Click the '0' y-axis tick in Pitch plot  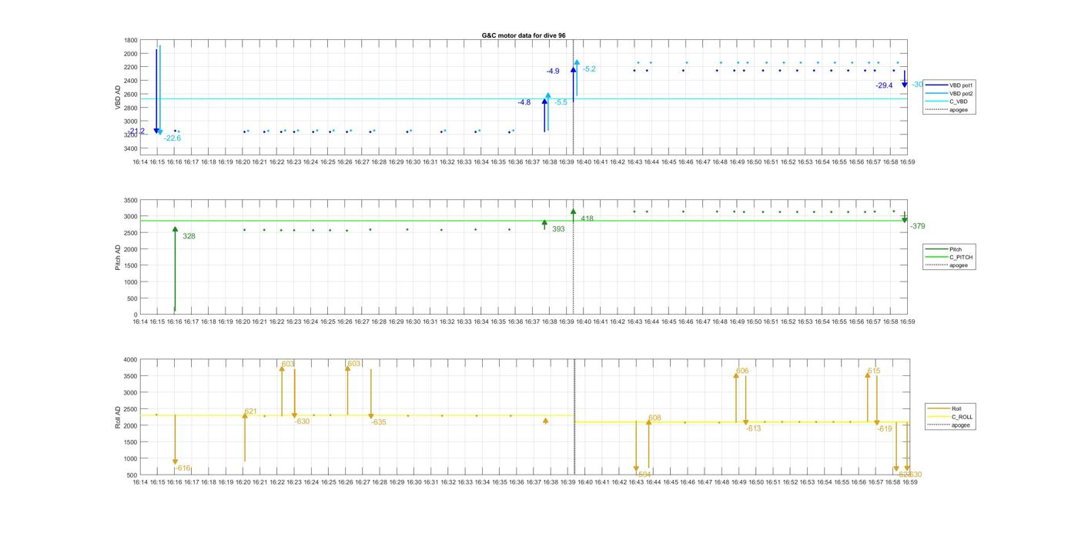[x=136, y=315]
